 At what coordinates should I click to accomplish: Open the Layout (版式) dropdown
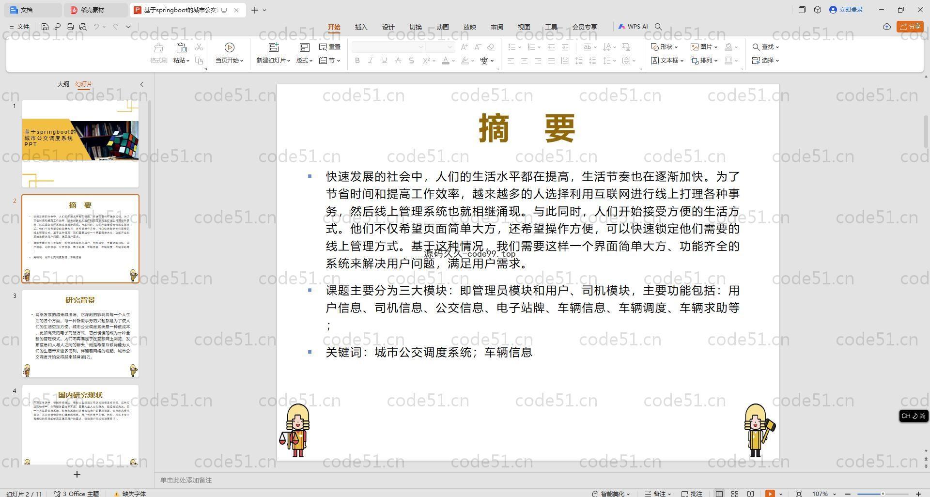coord(304,61)
